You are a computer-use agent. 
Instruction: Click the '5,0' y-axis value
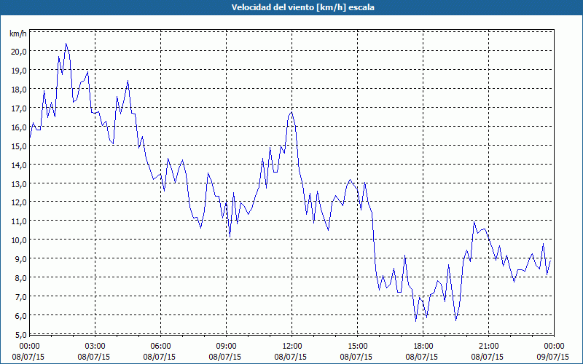tap(20, 335)
